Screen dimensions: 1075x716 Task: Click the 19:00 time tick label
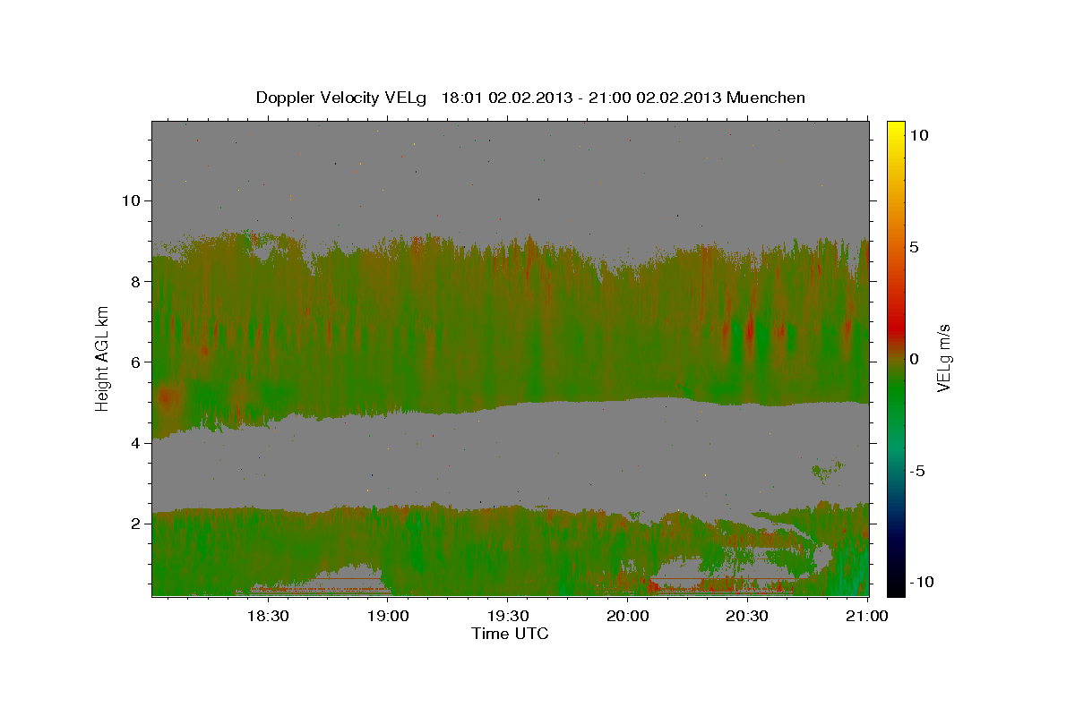click(x=387, y=616)
